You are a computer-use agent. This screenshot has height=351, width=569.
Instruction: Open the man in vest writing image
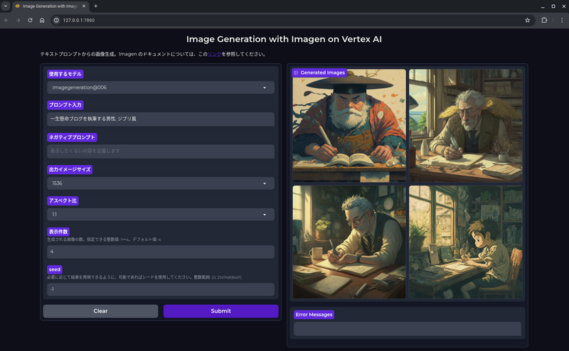tap(349, 242)
